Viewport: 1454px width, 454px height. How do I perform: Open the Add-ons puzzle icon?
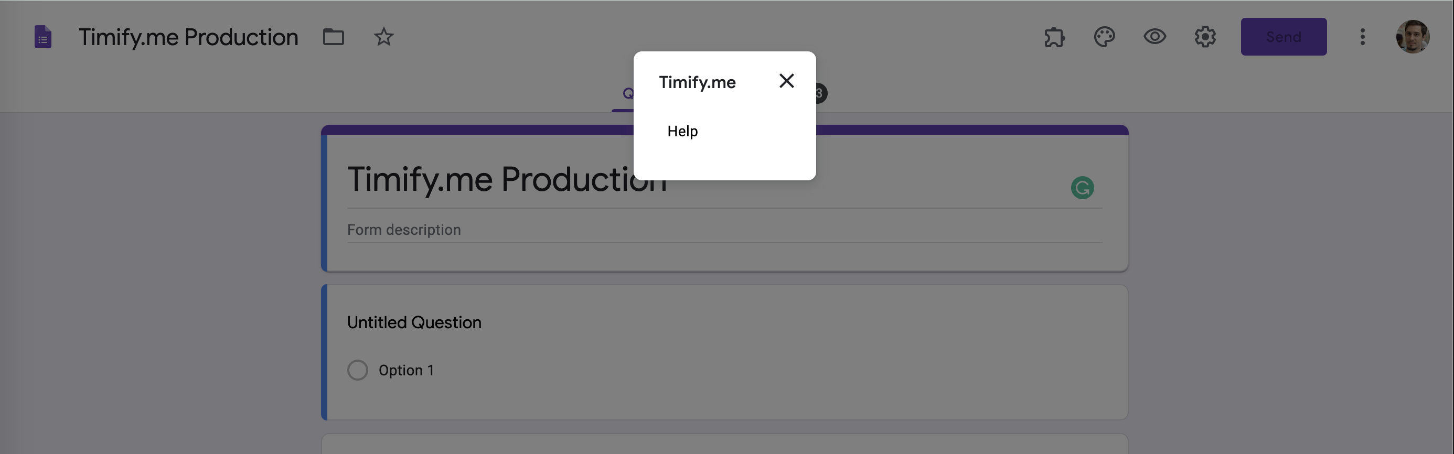1054,37
